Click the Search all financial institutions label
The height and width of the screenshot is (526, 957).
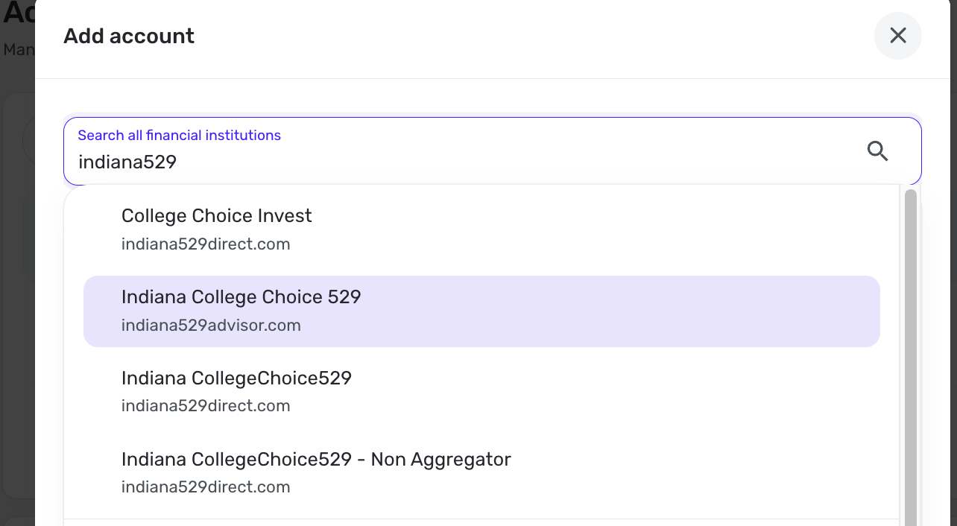coord(180,136)
